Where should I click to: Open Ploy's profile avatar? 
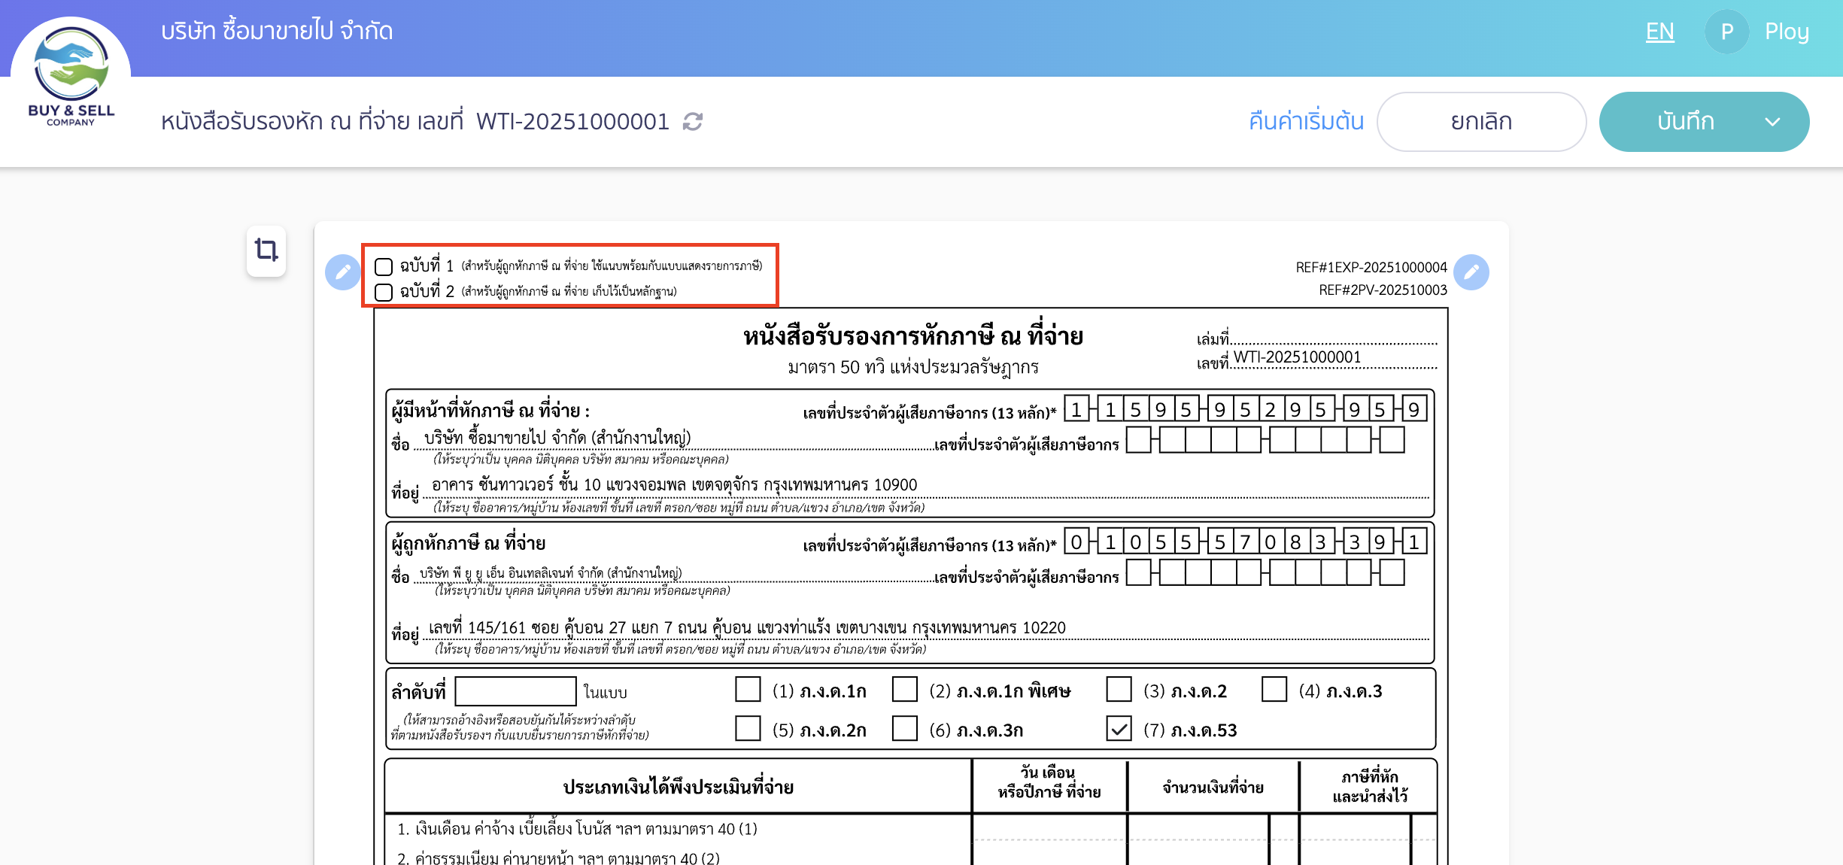click(1727, 32)
